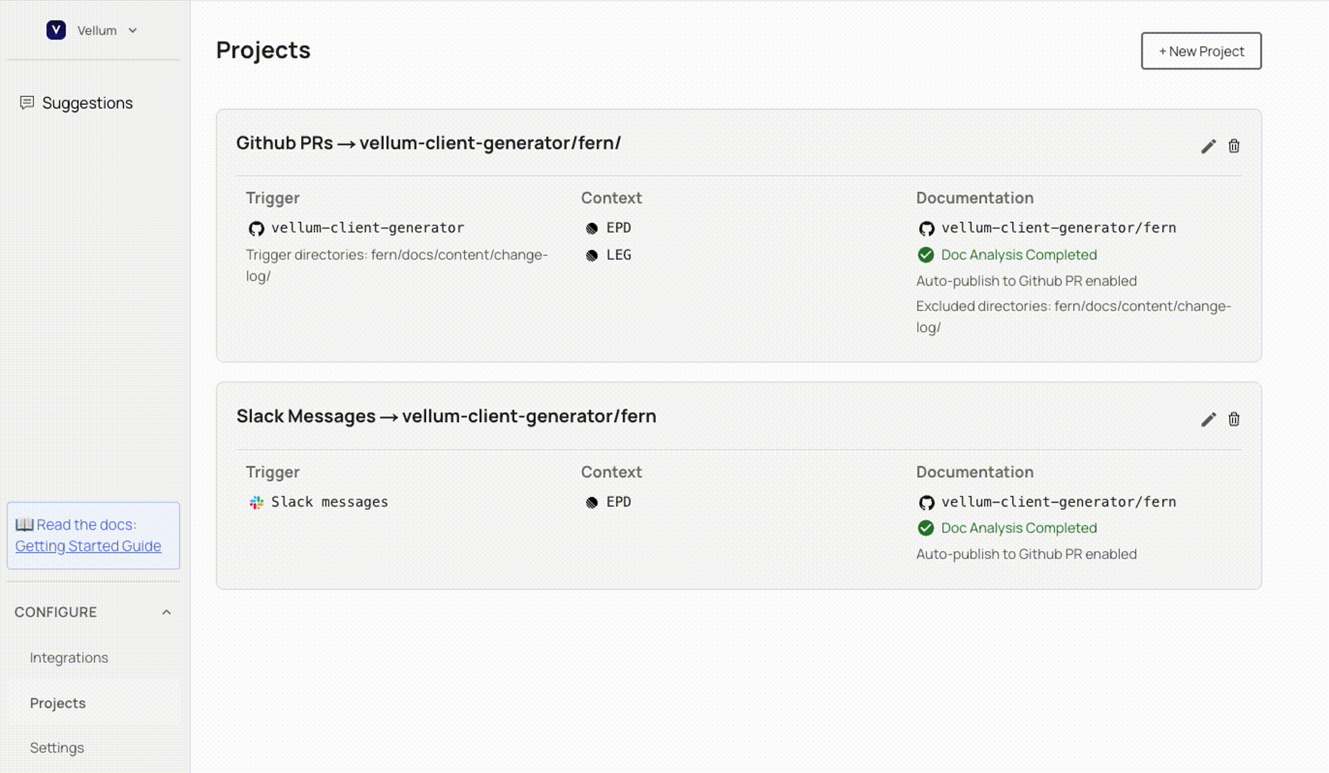Collapse the CONFIGURE section chevron
This screenshot has width=1329, height=773.
pyautogui.click(x=166, y=612)
